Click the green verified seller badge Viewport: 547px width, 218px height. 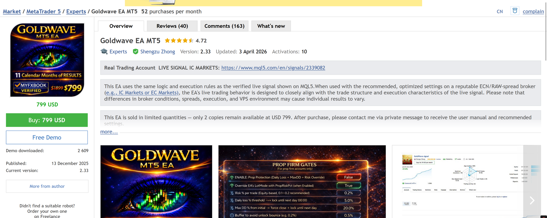[x=135, y=52]
